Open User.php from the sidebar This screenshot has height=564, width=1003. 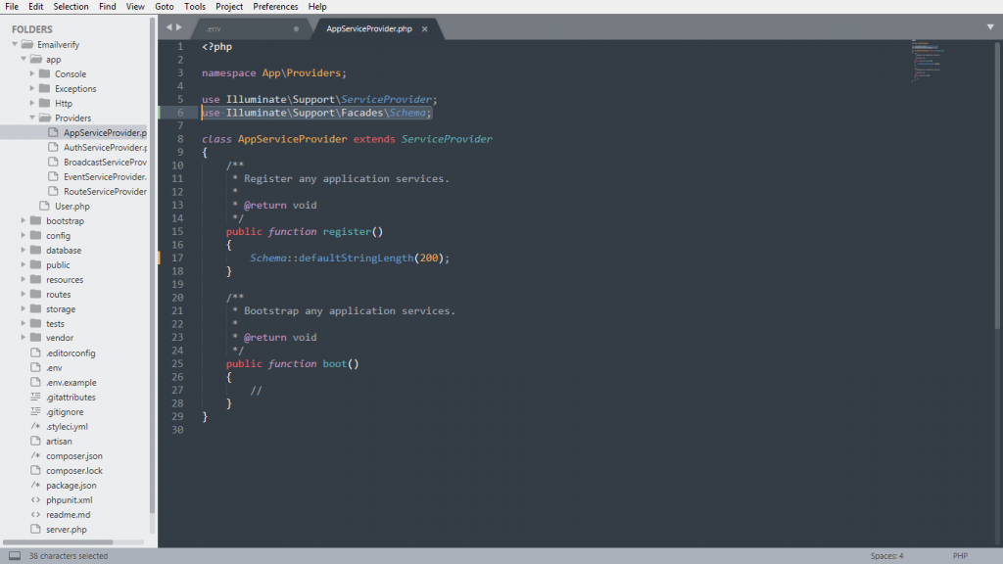[72, 207]
